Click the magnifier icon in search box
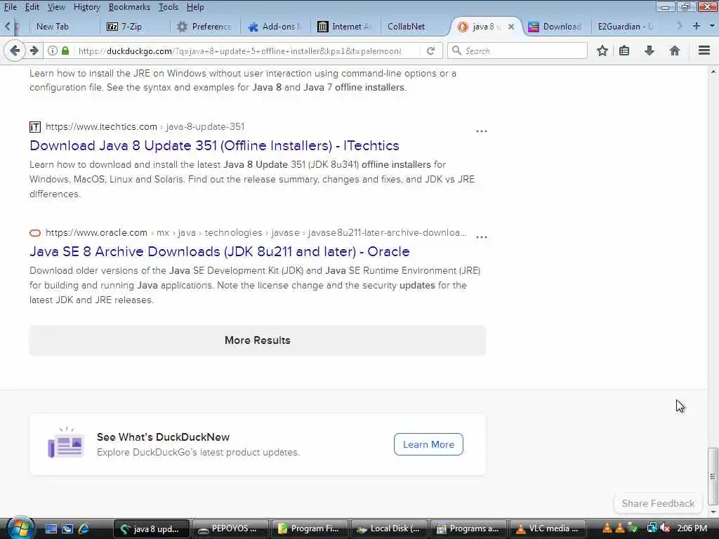 pyautogui.click(x=456, y=51)
